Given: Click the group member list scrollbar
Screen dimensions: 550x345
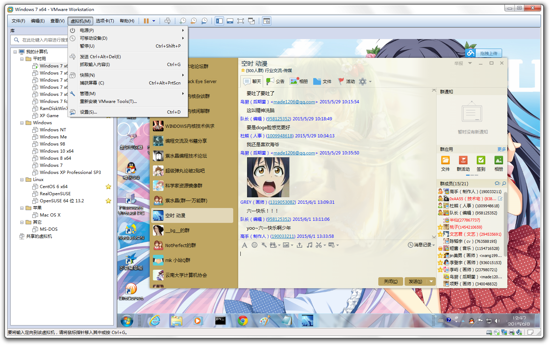Looking at the screenshot, I should point(505,213).
